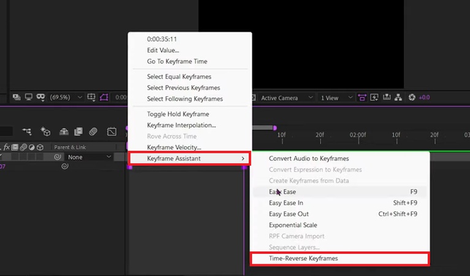Open the 1 View layout dropdown
The width and height of the screenshot is (470, 276).
coord(336,98)
